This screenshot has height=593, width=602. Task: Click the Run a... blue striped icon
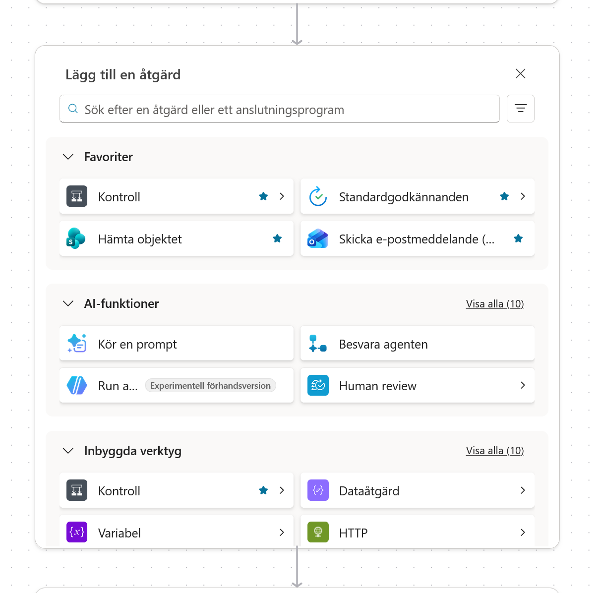coord(77,385)
